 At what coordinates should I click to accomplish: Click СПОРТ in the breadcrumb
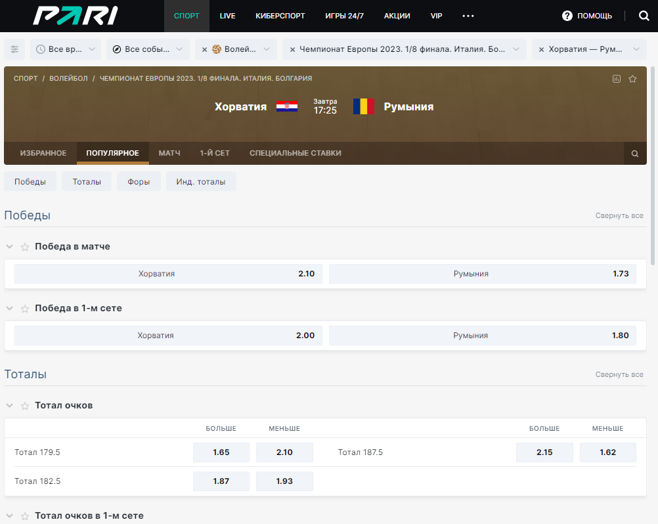coord(26,78)
